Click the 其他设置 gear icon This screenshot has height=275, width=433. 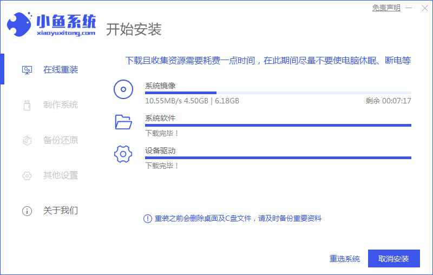(27, 175)
